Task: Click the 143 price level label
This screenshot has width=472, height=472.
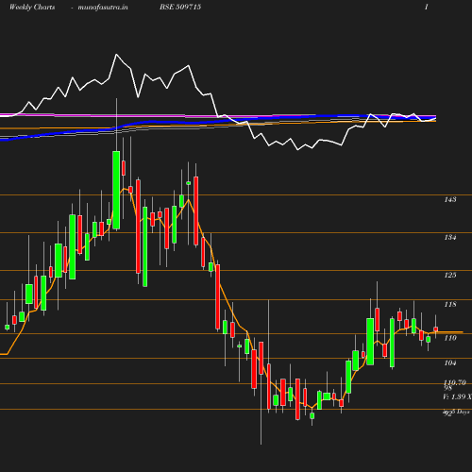Action: 450,199
